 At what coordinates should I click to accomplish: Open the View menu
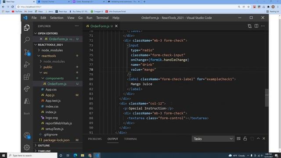coord(71,18)
